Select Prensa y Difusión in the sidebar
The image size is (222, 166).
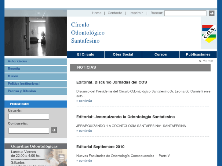coord(36,91)
